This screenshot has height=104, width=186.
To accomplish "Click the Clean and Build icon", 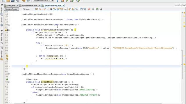I will (x=62, y=1).
